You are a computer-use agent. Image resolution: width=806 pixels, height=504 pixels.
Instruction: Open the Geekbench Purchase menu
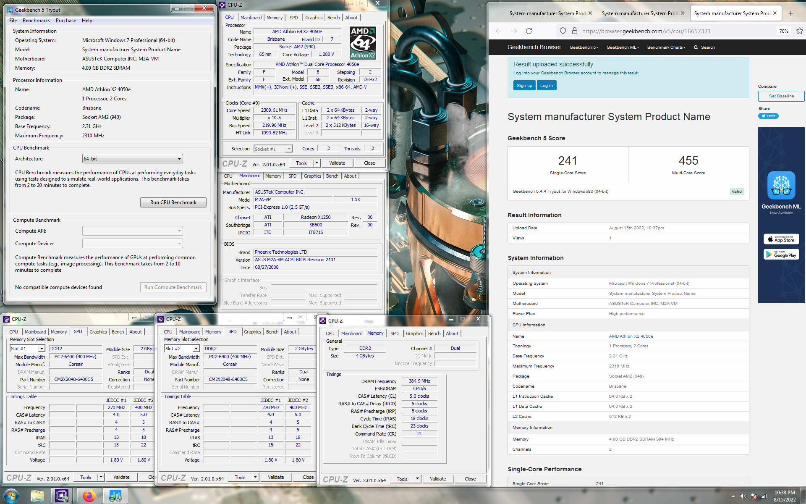(x=66, y=21)
